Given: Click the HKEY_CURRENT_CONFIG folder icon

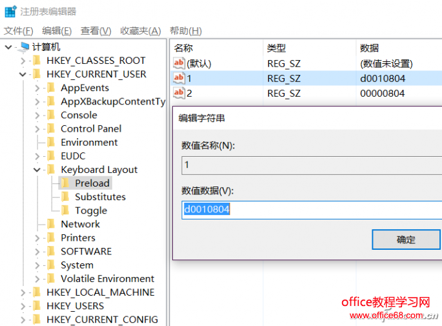Looking at the screenshot, I should pyautogui.click(x=37, y=320).
